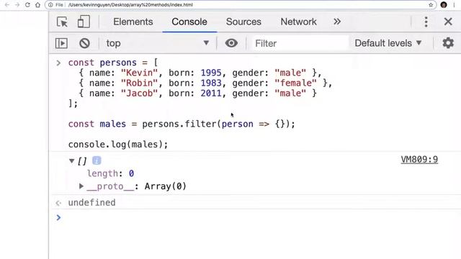This screenshot has height=259, width=461.
Task: Click the 2011 born value
Action: pyautogui.click(x=211, y=94)
